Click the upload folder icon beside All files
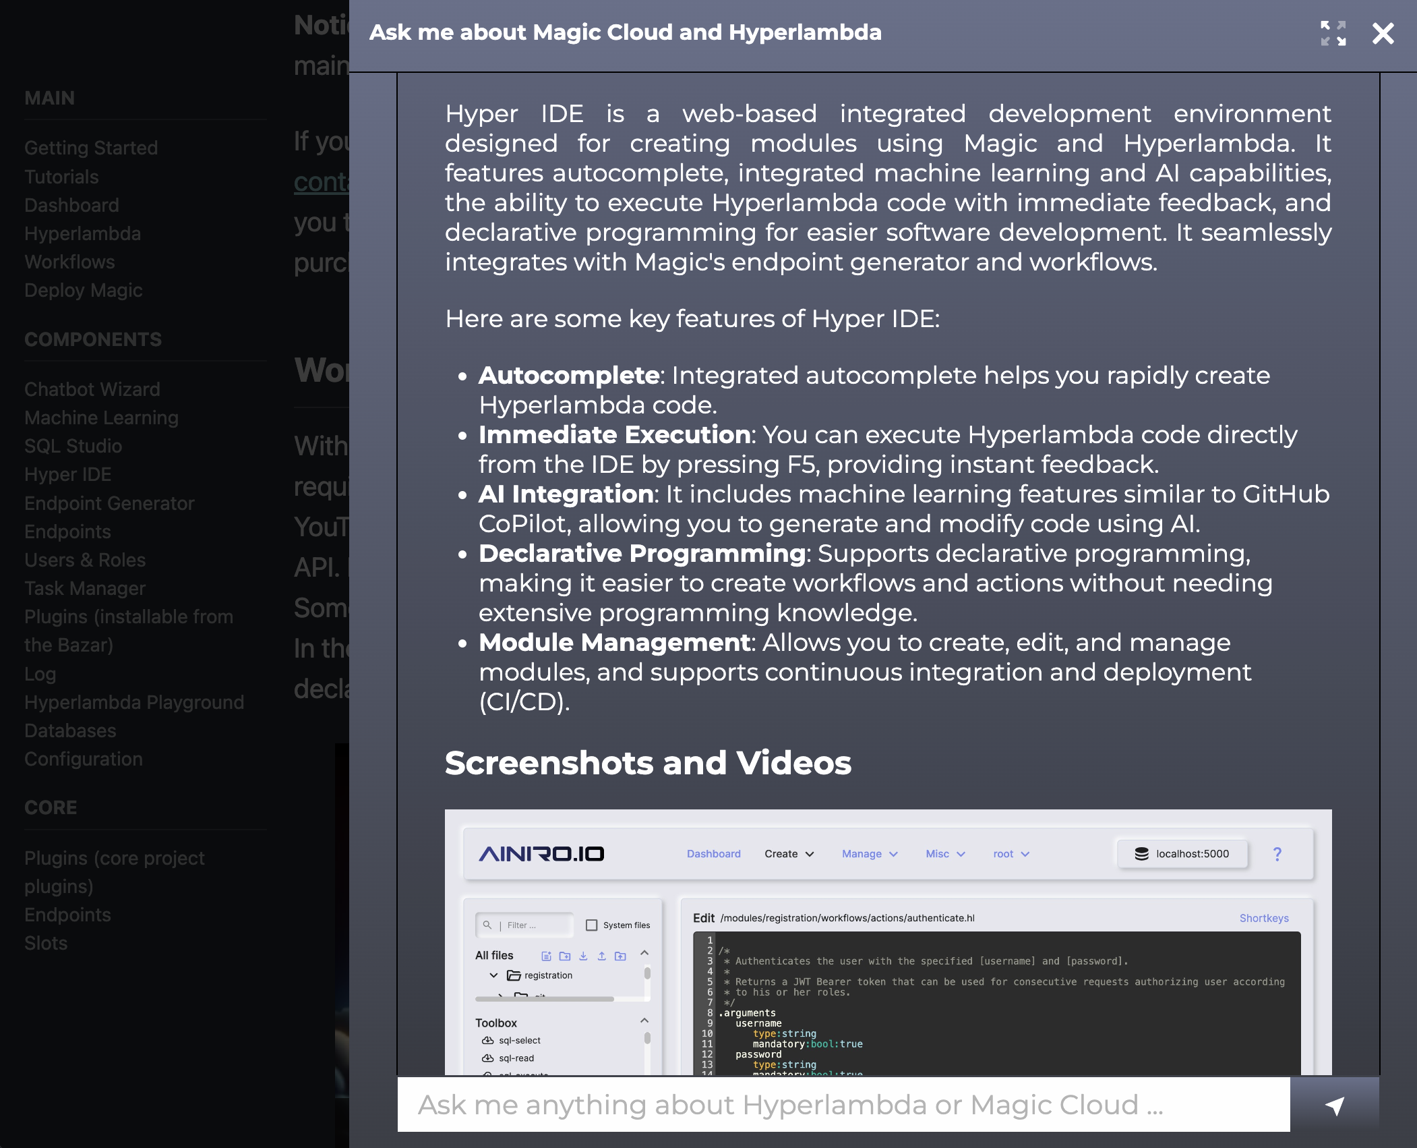The height and width of the screenshot is (1148, 1417). [620, 956]
